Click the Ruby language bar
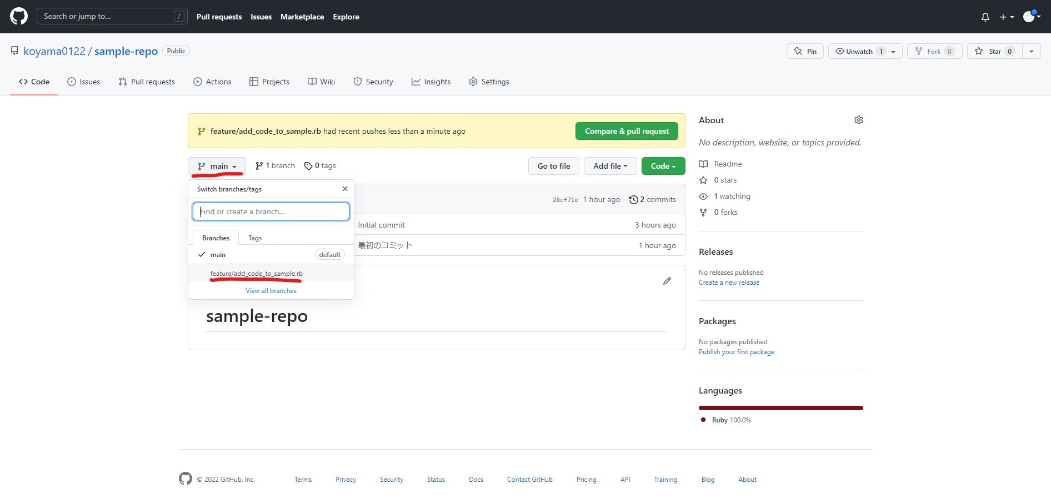Viewport: 1051px width, 504px height. (781, 408)
